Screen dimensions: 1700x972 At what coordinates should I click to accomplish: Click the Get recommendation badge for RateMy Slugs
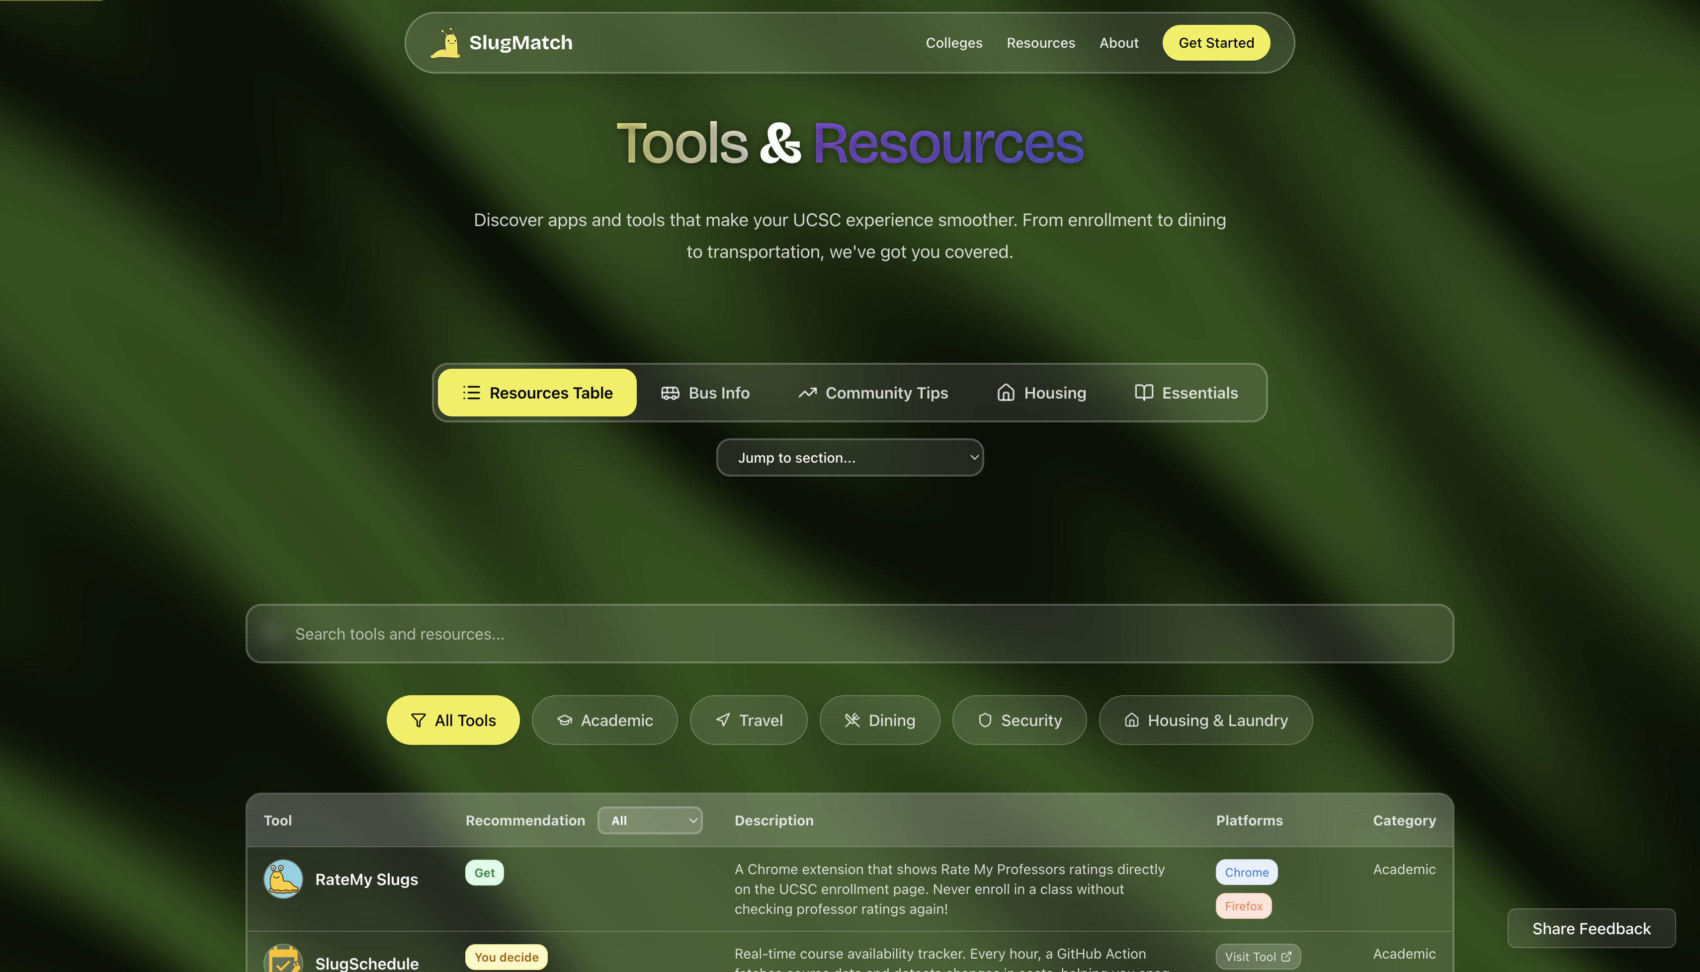coord(484,873)
